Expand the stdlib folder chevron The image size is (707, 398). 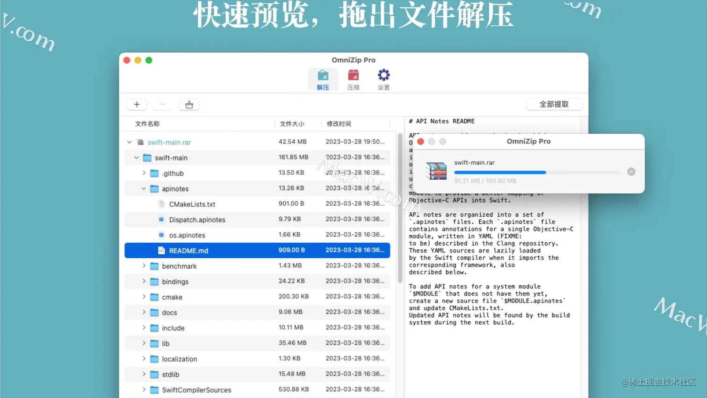coord(144,374)
